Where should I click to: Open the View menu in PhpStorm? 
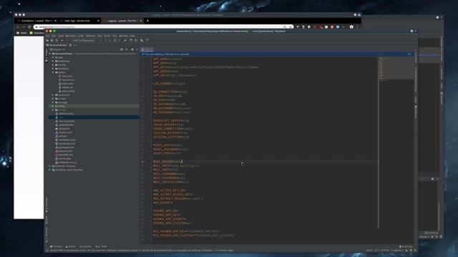tap(61, 36)
